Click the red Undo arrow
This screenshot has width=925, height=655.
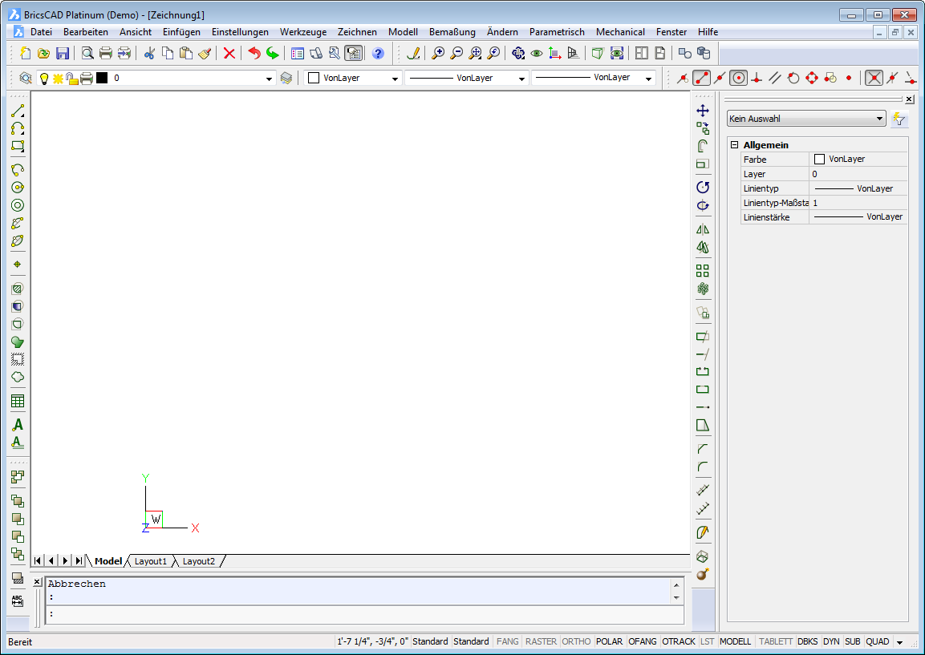pyautogui.click(x=254, y=54)
